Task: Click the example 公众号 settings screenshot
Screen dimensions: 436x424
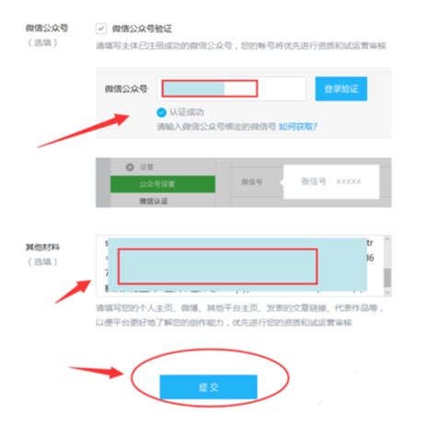Action: pos(244,182)
